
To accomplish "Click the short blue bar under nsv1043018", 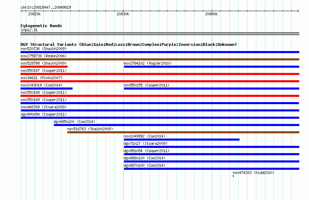I will 47,89.
